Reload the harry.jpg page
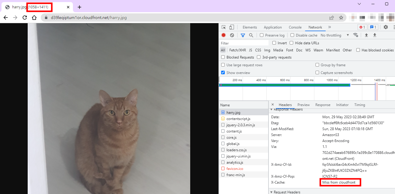395x194 pixels. (x=25, y=18)
